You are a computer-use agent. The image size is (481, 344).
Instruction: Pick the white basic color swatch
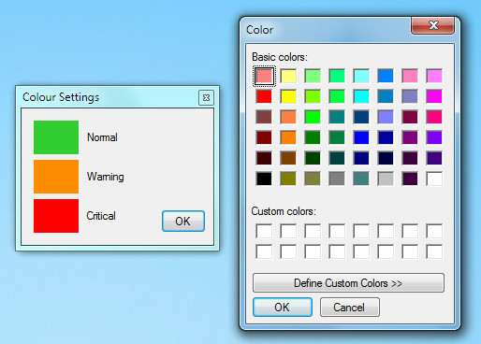click(434, 179)
